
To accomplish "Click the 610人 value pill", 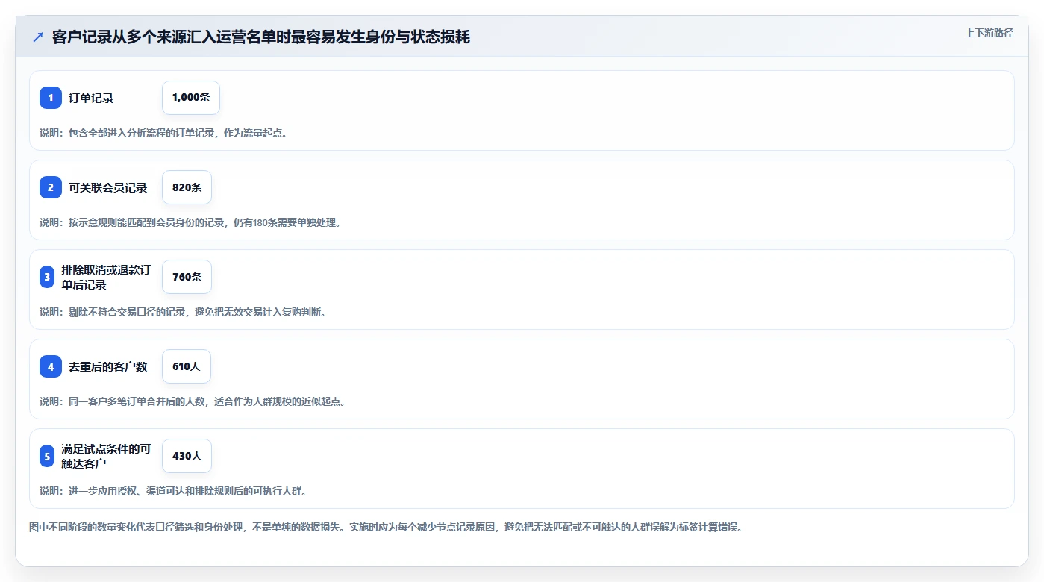I will pos(187,366).
